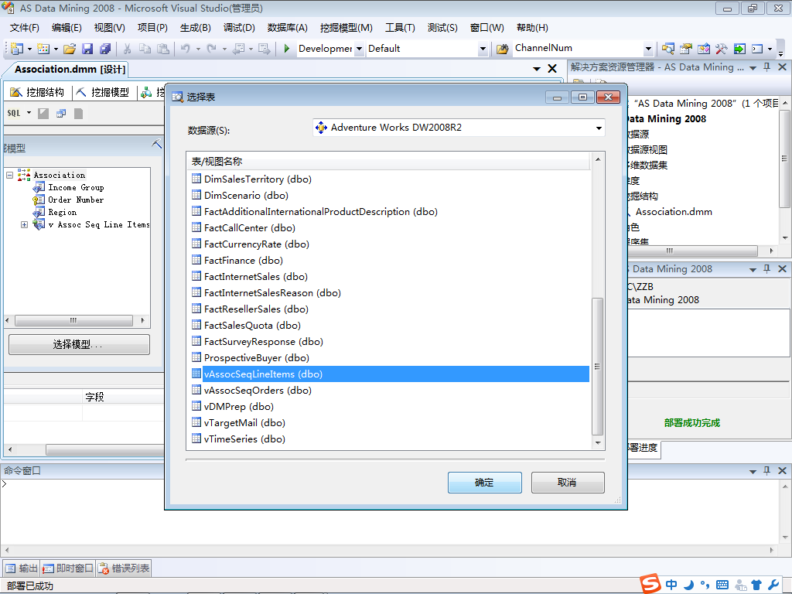The width and height of the screenshot is (792, 594).
Task: Select ProspectiveBuyer (dbo) table
Action: click(257, 358)
